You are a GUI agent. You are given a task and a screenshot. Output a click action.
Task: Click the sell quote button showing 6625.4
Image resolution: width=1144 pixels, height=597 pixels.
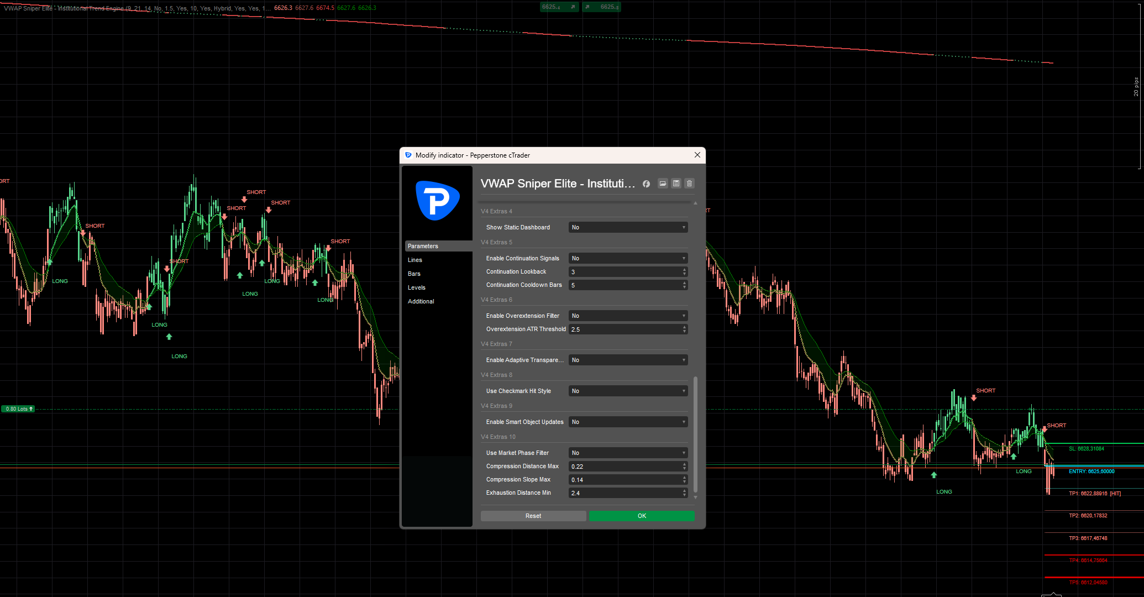click(559, 7)
